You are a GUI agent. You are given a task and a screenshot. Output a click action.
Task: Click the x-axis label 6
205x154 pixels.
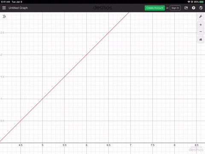[86, 145]
